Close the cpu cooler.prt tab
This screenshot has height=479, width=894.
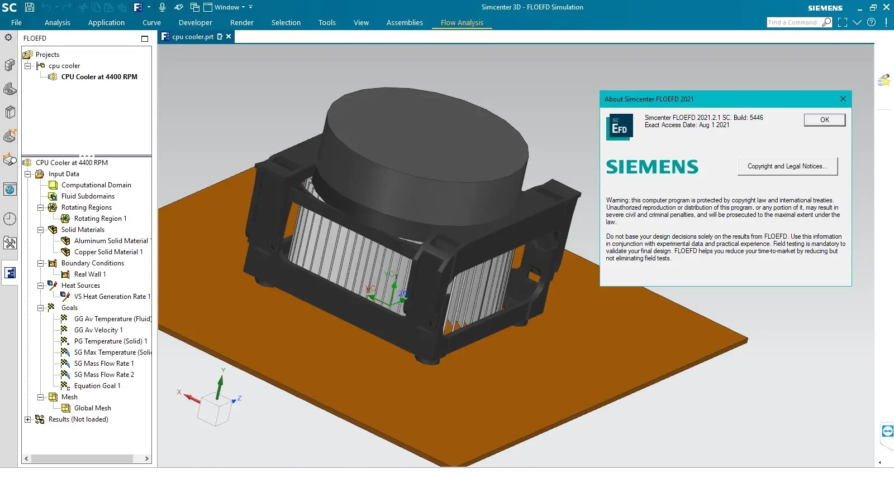[229, 37]
